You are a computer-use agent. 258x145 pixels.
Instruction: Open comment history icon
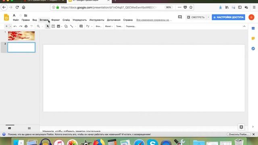pyautogui.click(x=180, y=17)
